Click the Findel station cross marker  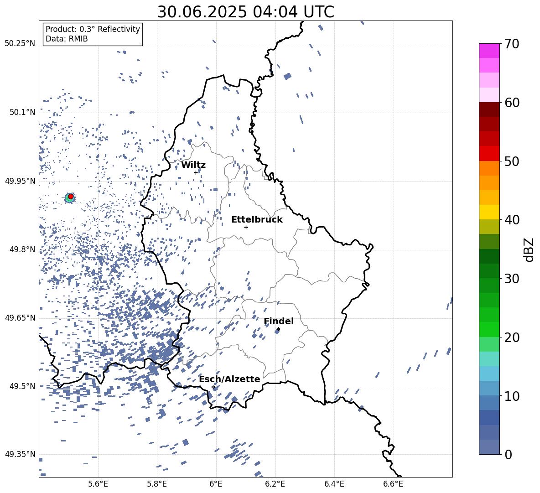tap(278, 329)
